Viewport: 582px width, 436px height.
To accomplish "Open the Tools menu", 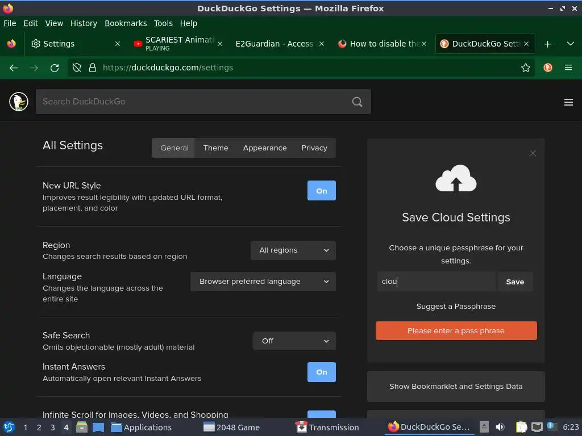I will click(163, 23).
